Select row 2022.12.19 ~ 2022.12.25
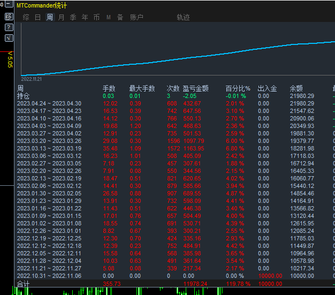 174,238
